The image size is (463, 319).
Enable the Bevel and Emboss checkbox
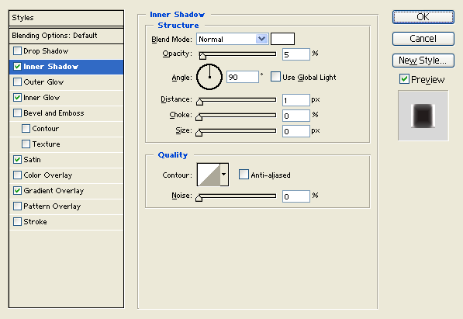[17, 113]
